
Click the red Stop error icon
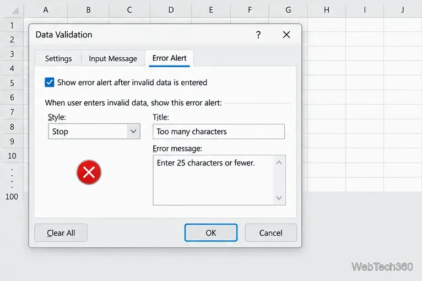click(89, 172)
